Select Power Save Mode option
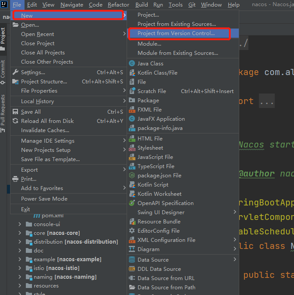This screenshot has height=295, width=294. 68,199
